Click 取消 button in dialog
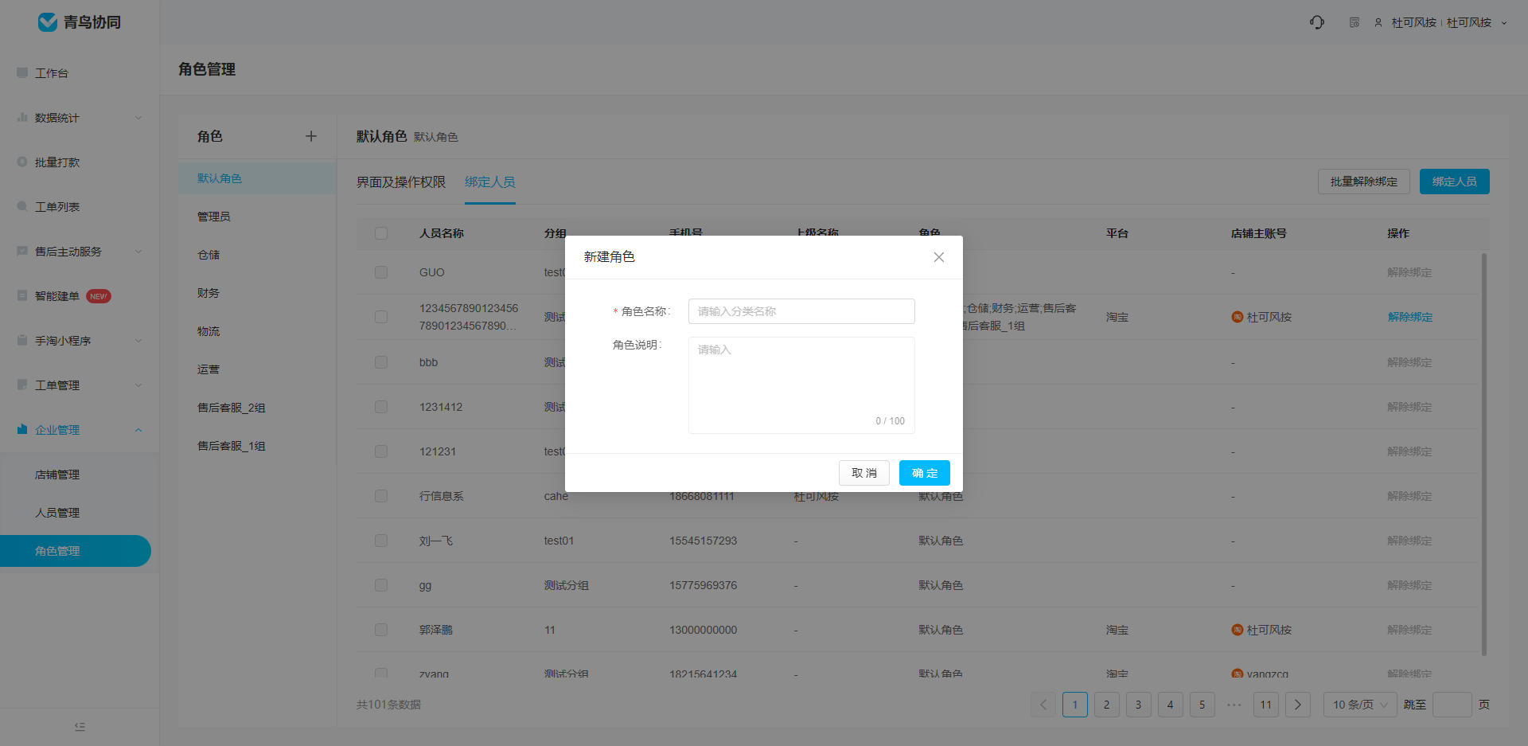This screenshot has width=1528, height=746. coord(864,473)
